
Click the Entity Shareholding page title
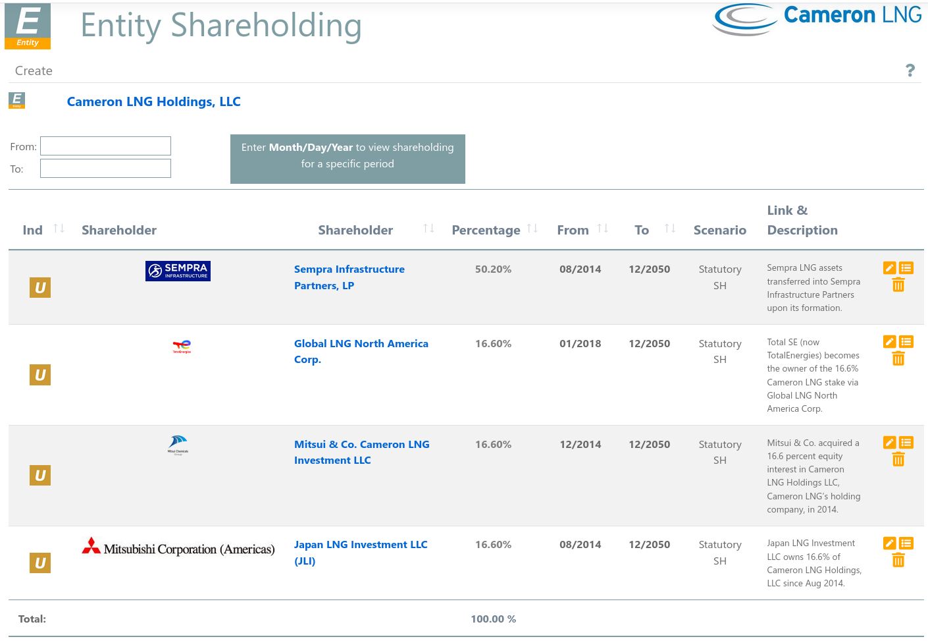(x=221, y=26)
